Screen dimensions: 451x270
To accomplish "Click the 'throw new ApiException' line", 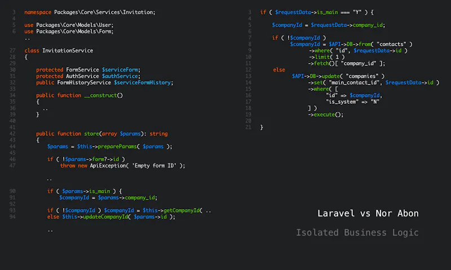I will coord(122,166).
